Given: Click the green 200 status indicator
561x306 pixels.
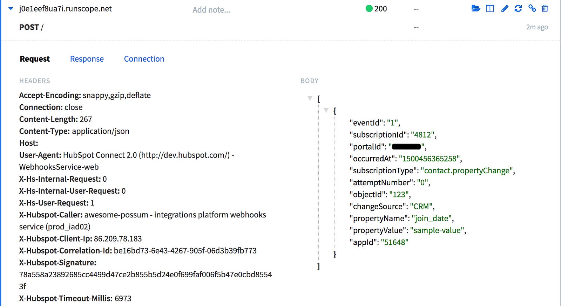Looking at the screenshot, I should point(376,9).
